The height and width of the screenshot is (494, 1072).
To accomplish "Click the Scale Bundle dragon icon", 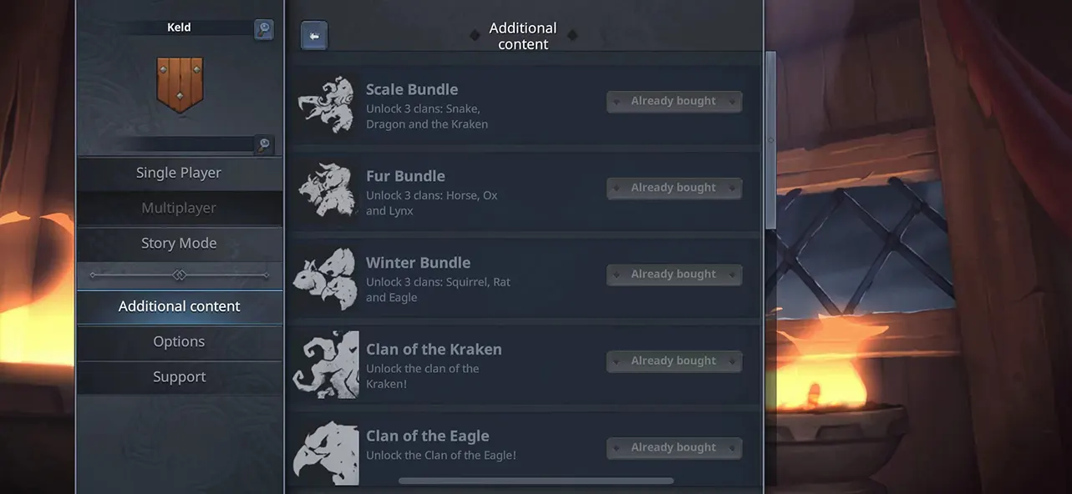I will click(x=326, y=105).
